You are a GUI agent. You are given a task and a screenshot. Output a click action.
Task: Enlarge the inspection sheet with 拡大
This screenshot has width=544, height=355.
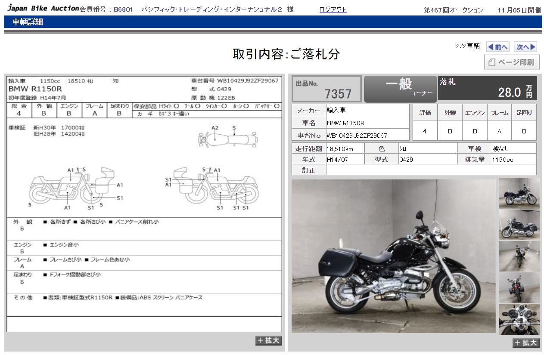(269, 340)
